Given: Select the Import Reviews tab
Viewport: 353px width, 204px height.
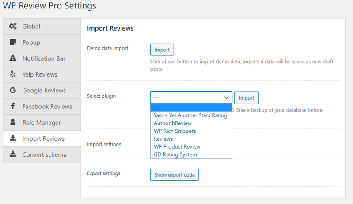Looking at the screenshot, I should [42, 139].
